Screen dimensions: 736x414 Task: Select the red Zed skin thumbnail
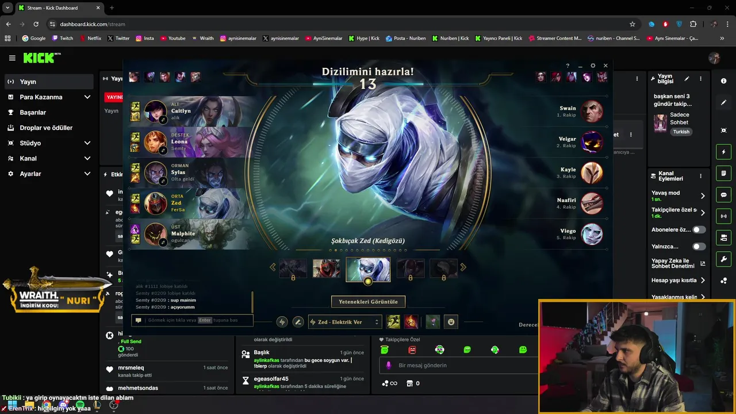(326, 269)
